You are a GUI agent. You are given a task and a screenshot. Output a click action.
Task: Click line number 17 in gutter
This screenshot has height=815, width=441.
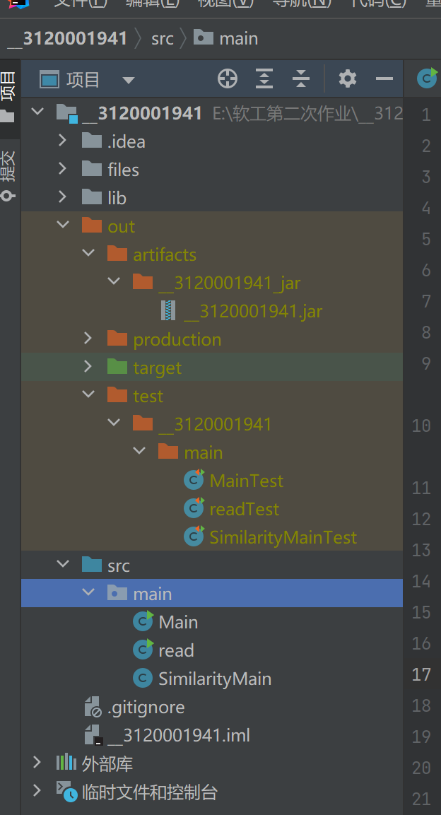pyautogui.click(x=421, y=674)
